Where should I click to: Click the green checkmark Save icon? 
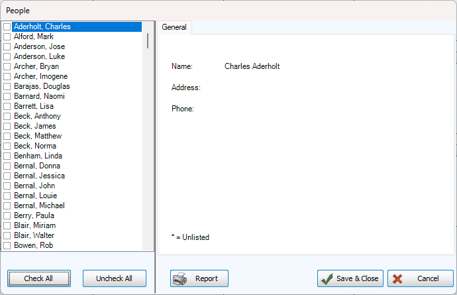tap(327, 279)
